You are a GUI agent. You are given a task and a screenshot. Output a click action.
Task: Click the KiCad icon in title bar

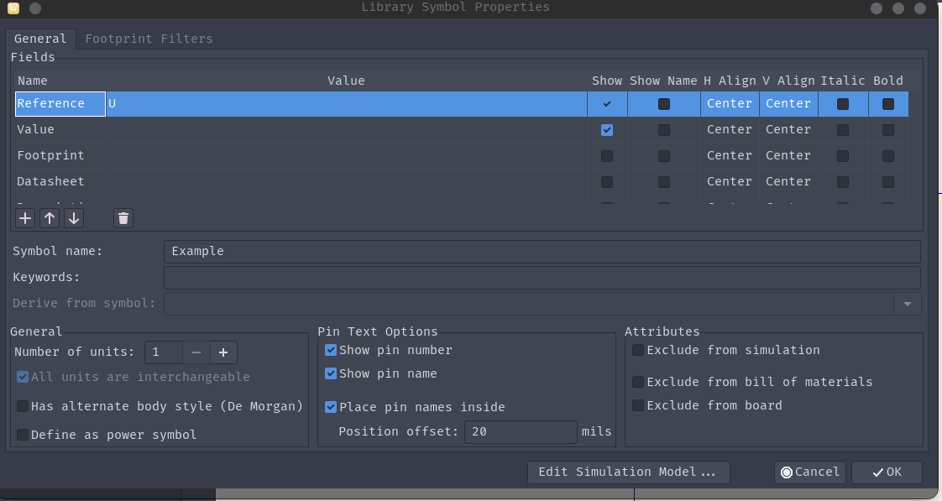(x=13, y=8)
